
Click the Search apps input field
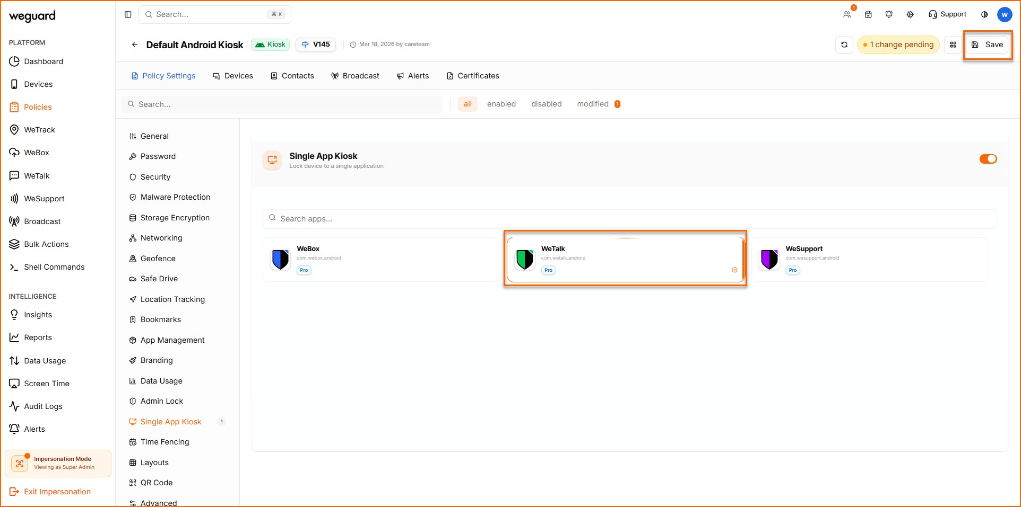(629, 219)
